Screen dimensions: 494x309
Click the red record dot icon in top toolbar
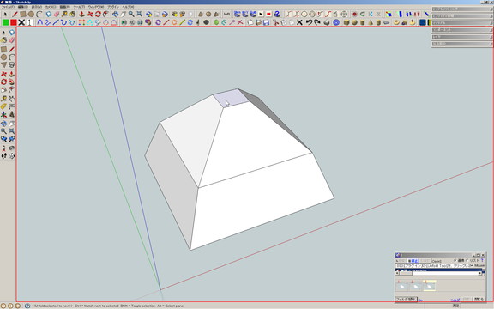[x=354, y=15]
